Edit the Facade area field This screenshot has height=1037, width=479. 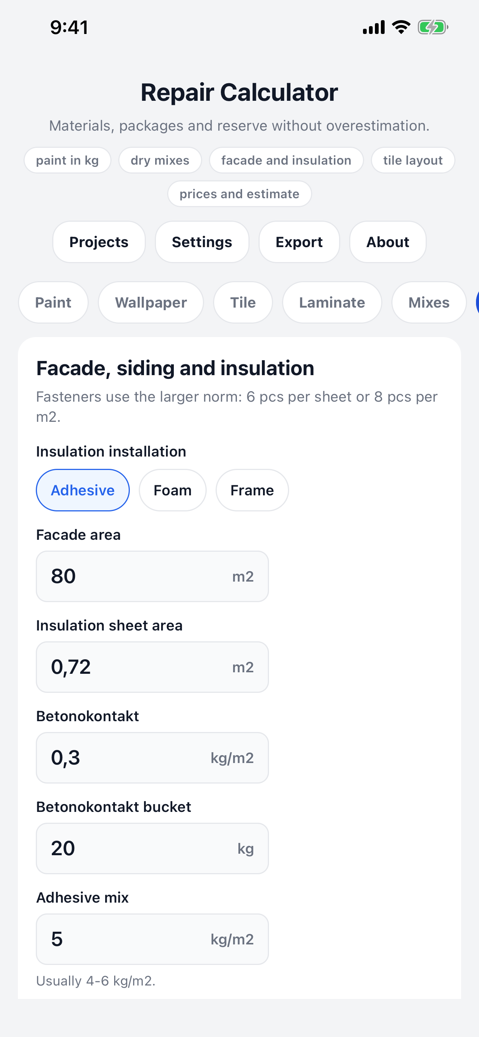tap(153, 576)
